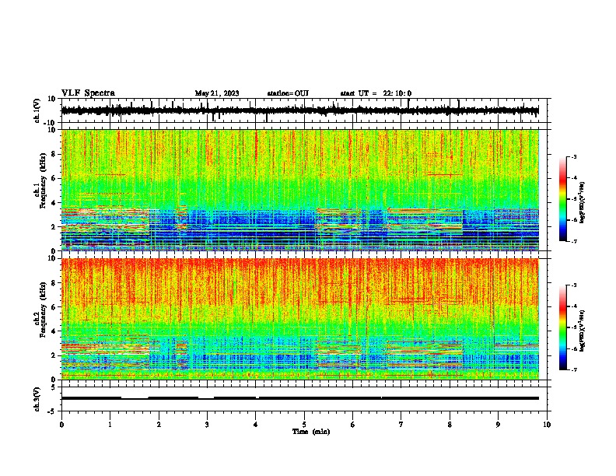The image size is (616, 476).
Task: Click time axis tick label "1"
Action: [x=110, y=425]
